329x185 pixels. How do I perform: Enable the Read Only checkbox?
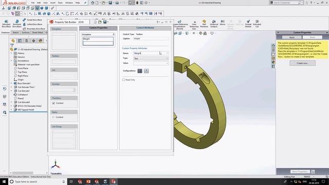point(123,80)
